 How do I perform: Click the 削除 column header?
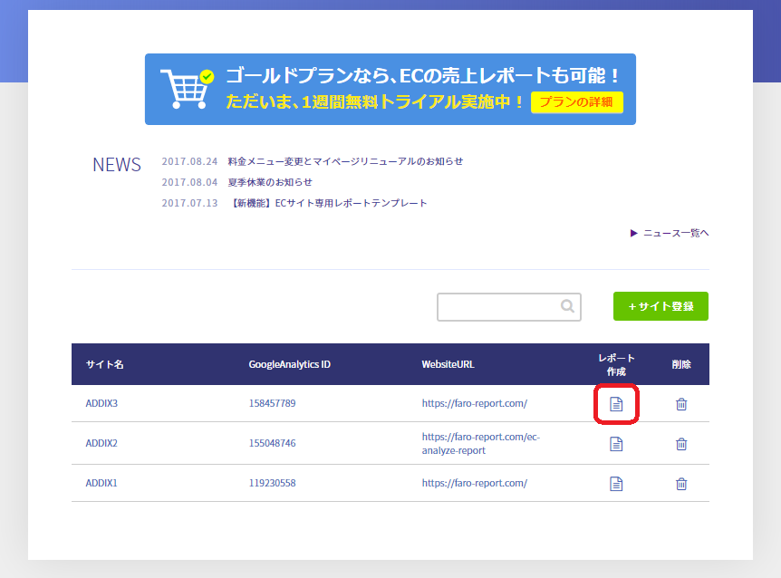point(681,364)
